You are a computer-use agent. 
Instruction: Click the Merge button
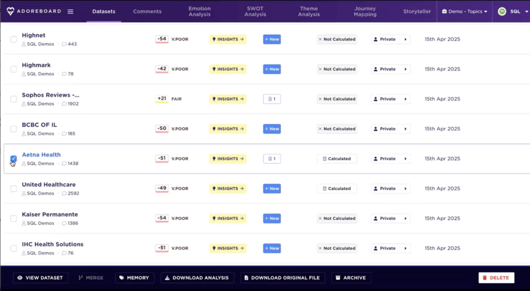click(x=91, y=278)
